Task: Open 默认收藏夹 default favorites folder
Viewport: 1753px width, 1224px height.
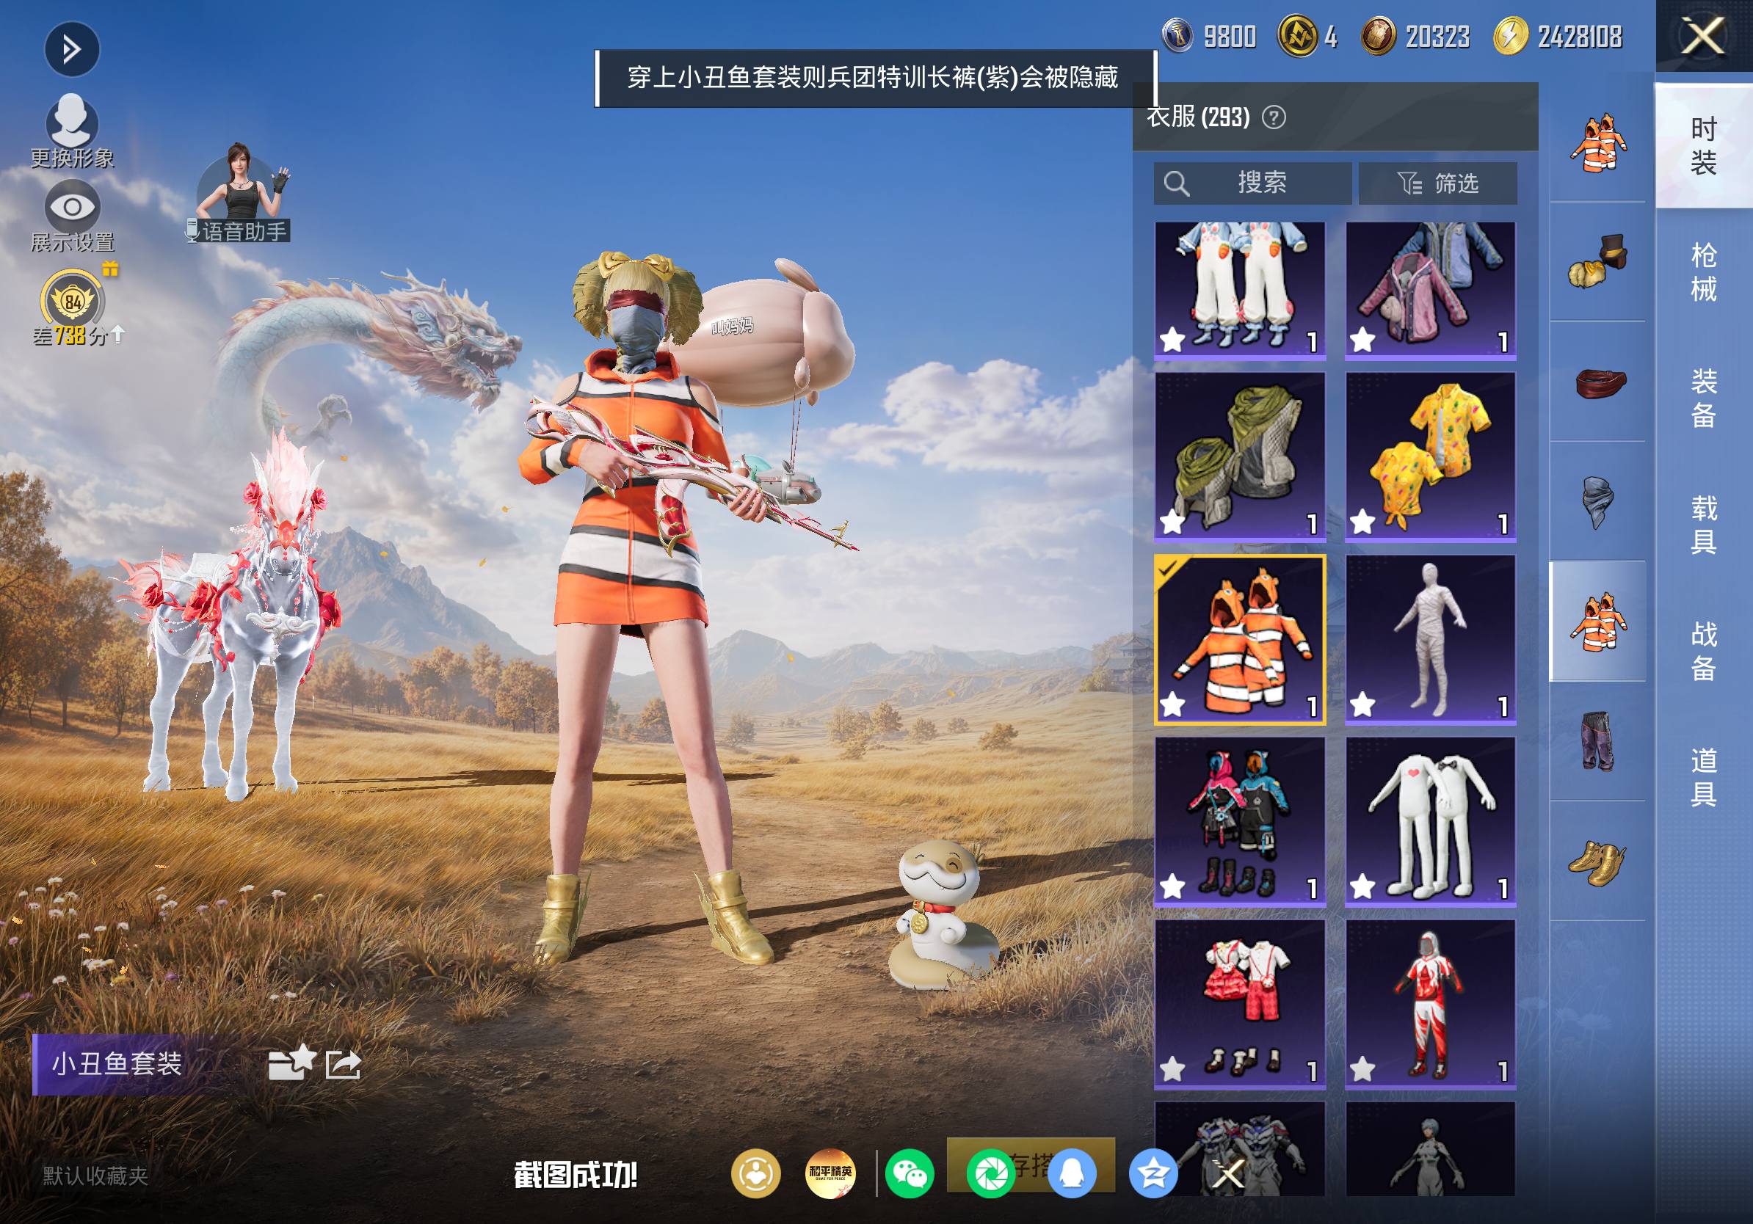Action: pyautogui.click(x=95, y=1175)
